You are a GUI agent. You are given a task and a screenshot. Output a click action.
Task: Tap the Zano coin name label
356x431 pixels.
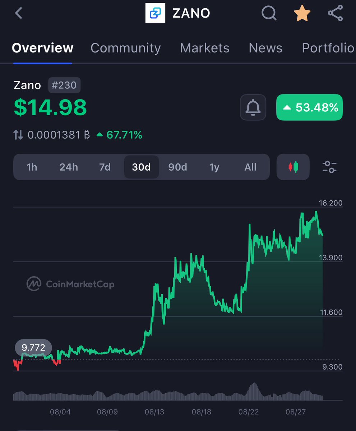27,85
